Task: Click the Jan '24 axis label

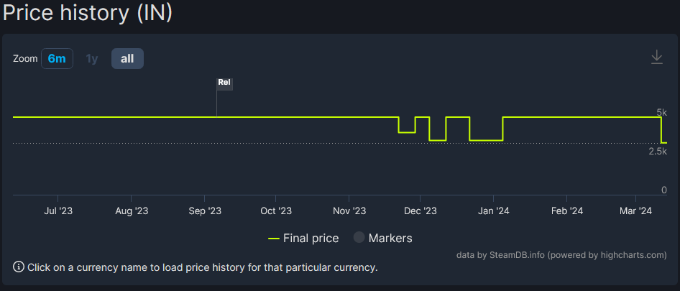Action: pos(493,211)
